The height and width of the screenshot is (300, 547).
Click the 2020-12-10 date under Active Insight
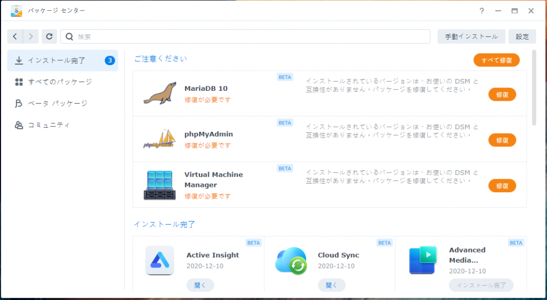(205, 266)
